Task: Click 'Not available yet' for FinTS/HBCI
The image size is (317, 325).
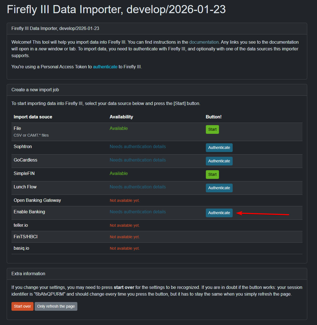Action: [125, 237]
